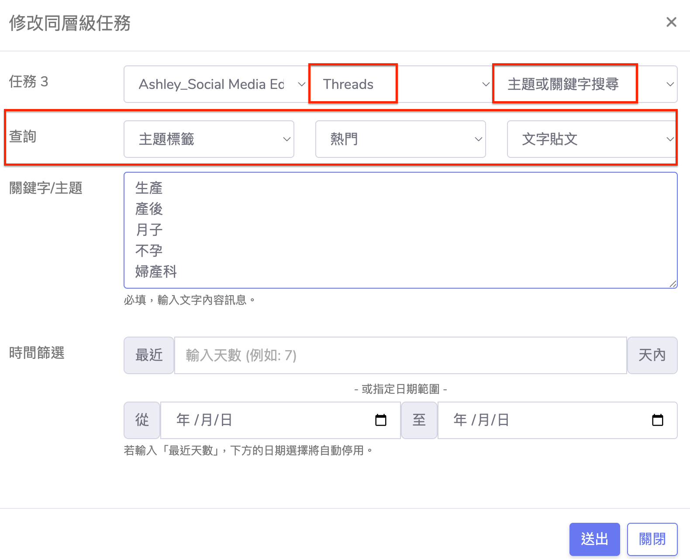The width and height of the screenshot is (690, 559).
Task: Click the 從 prefix label
Action: coord(142,420)
